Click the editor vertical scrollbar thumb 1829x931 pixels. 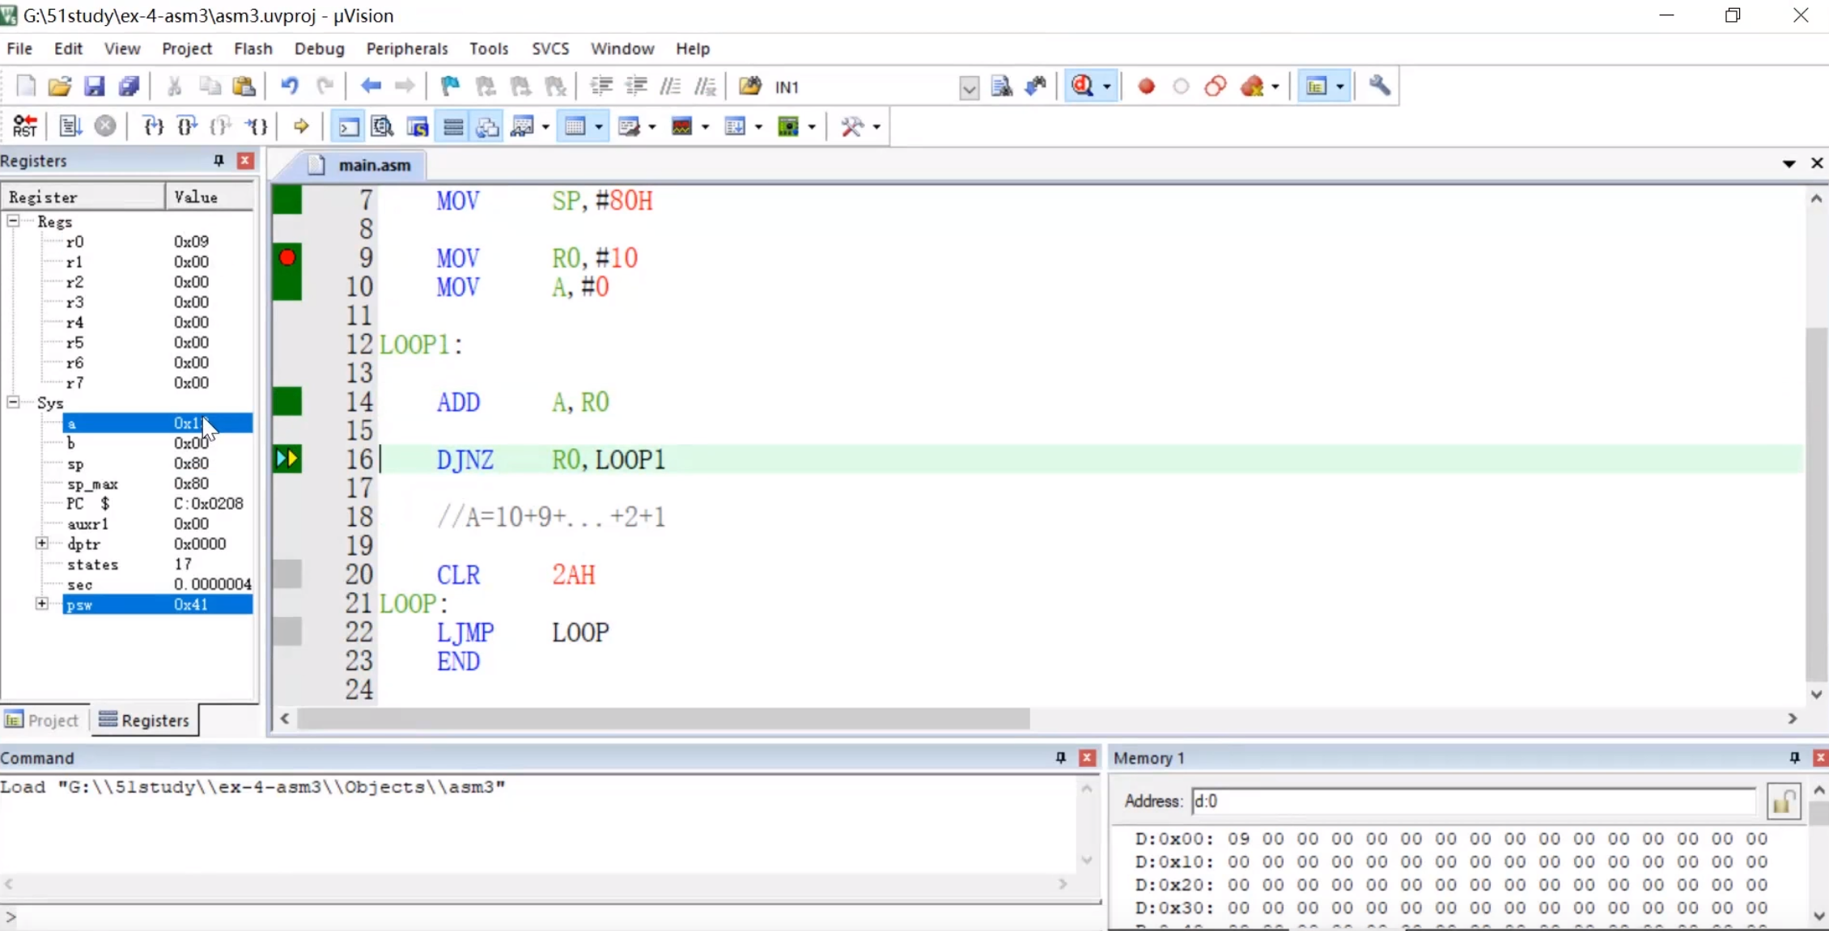pyautogui.click(x=1817, y=504)
